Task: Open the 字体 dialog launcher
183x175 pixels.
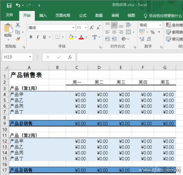Action: (x=100, y=47)
